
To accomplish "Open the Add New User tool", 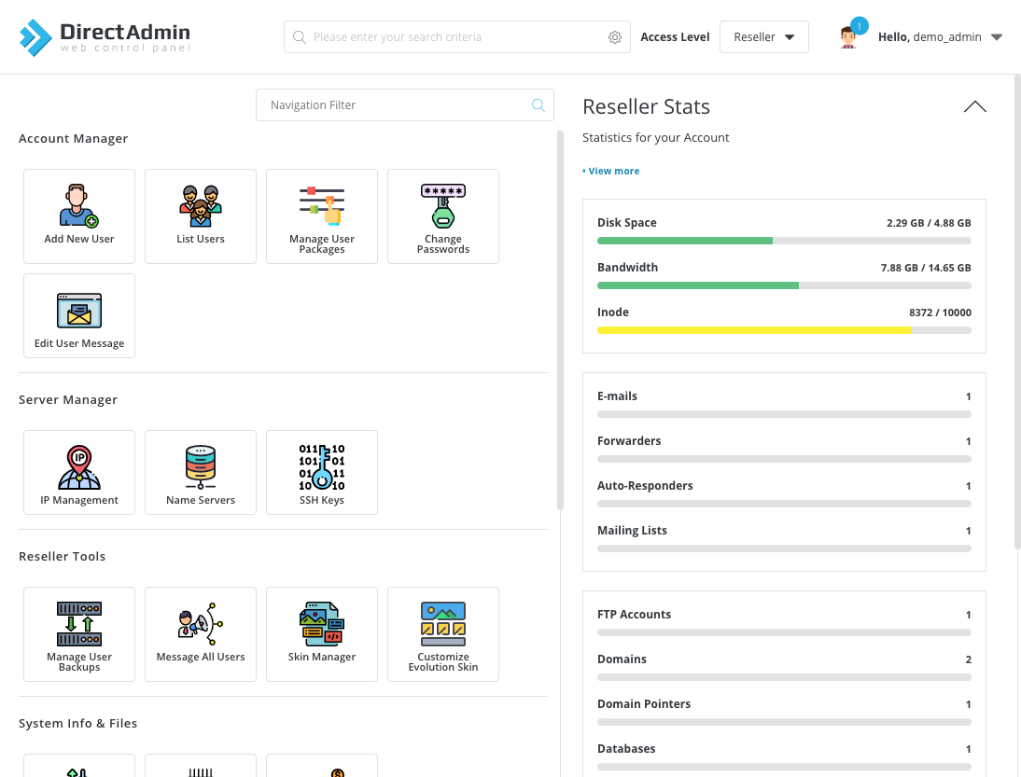I will tap(79, 216).
